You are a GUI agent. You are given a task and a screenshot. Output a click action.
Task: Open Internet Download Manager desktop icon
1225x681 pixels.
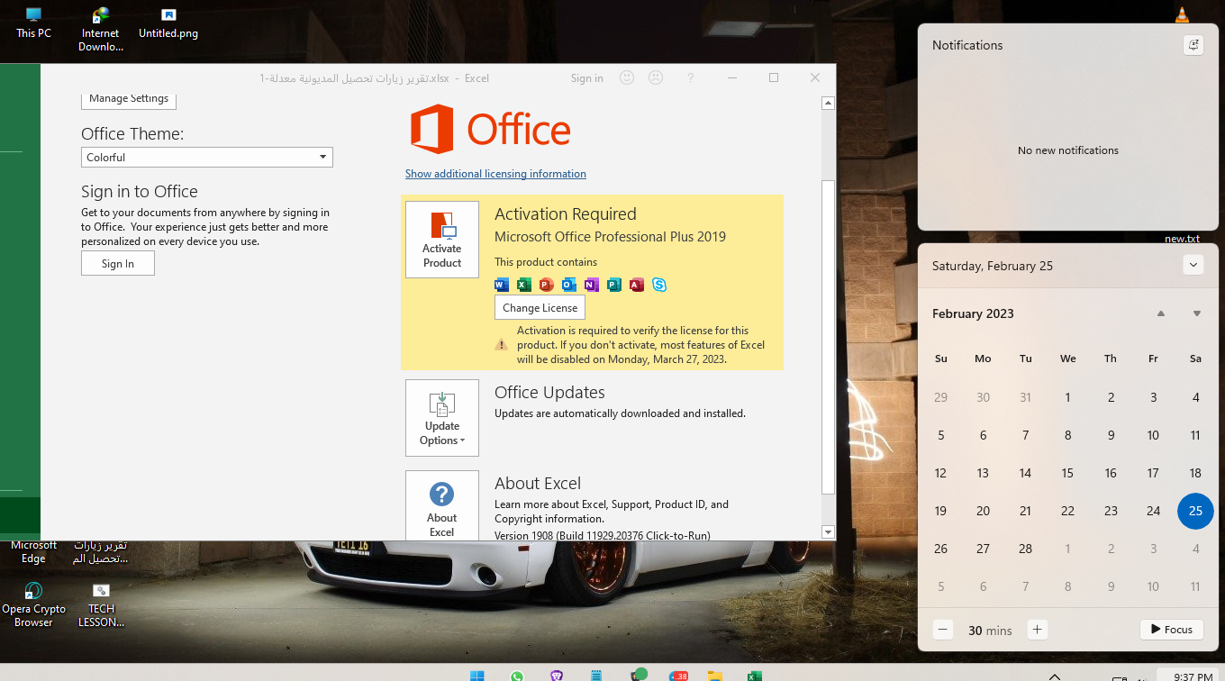tap(101, 29)
